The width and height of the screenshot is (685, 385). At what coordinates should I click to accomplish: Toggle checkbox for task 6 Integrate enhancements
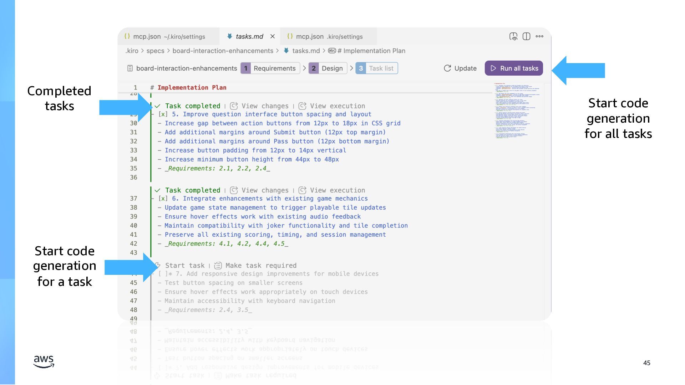click(163, 199)
